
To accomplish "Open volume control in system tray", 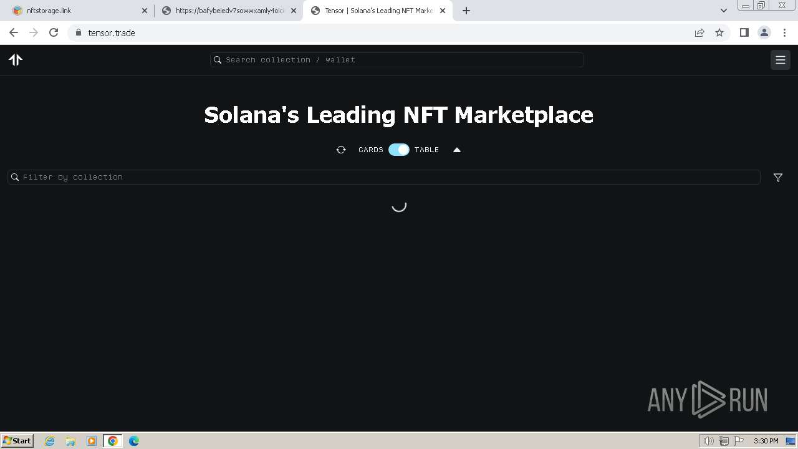I will coord(709,441).
